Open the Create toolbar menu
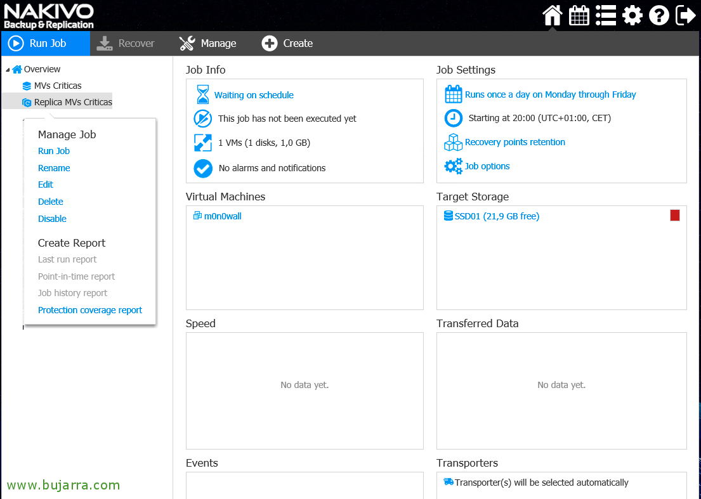The image size is (701, 499). click(x=287, y=43)
